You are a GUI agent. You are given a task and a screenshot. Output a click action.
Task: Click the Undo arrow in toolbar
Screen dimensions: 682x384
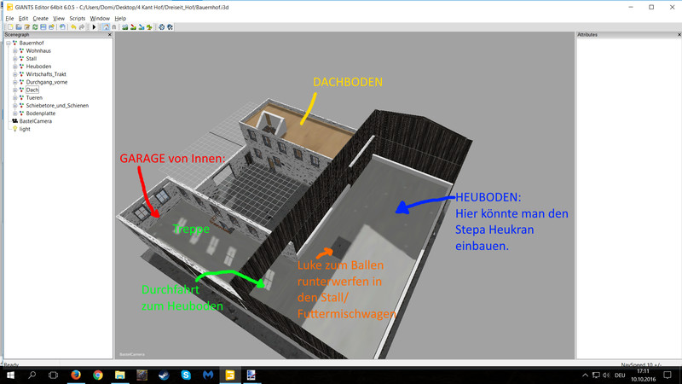73,27
